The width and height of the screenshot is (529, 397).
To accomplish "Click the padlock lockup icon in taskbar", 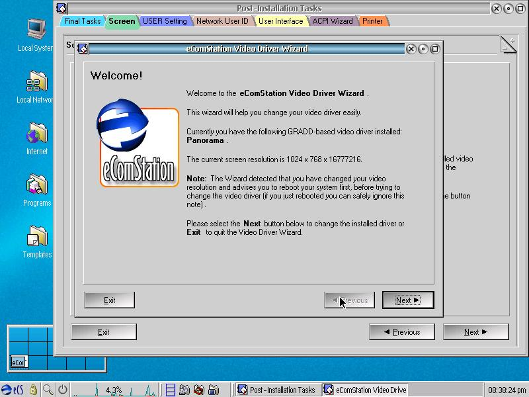I will click(x=33, y=390).
